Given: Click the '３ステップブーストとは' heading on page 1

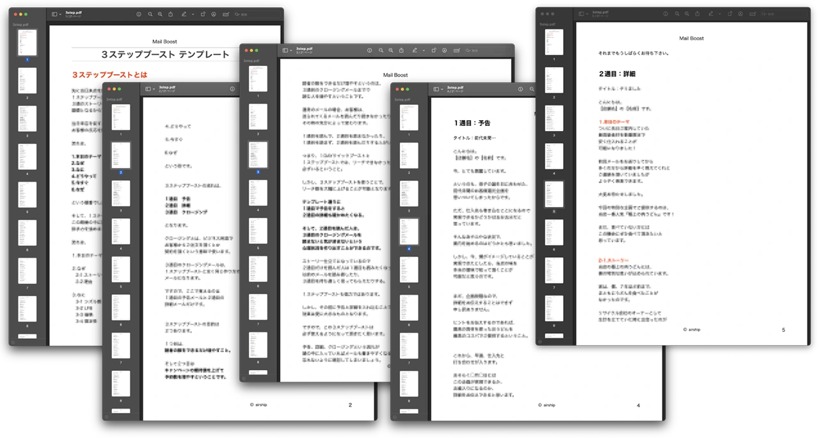Looking at the screenshot, I should tap(109, 75).
